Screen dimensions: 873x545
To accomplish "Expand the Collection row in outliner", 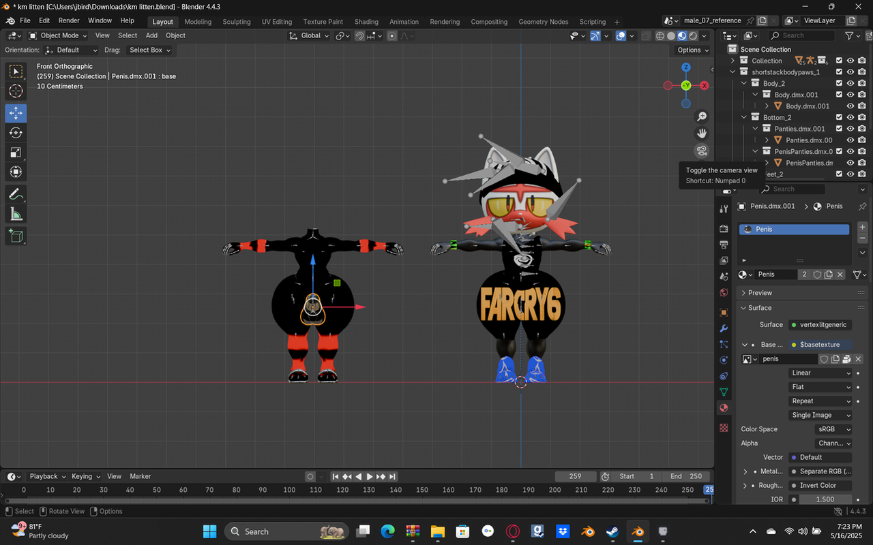I will click(x=733, y=61).
